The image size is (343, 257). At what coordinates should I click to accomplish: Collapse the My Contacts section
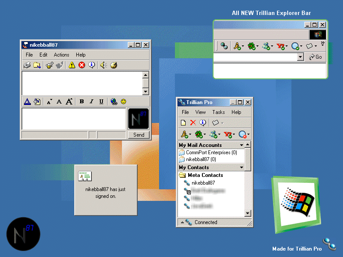click(242, 167)
